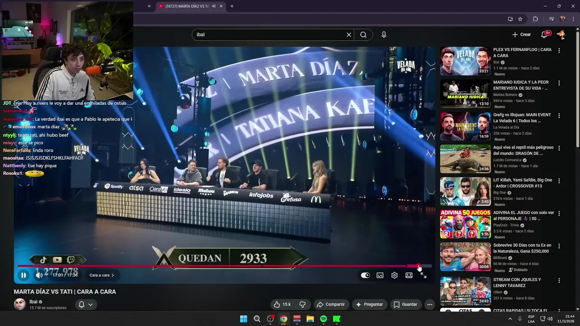Screen dimensions: 580x326
Task: Open Chrome media controls icon
Action: coord(551,19)
